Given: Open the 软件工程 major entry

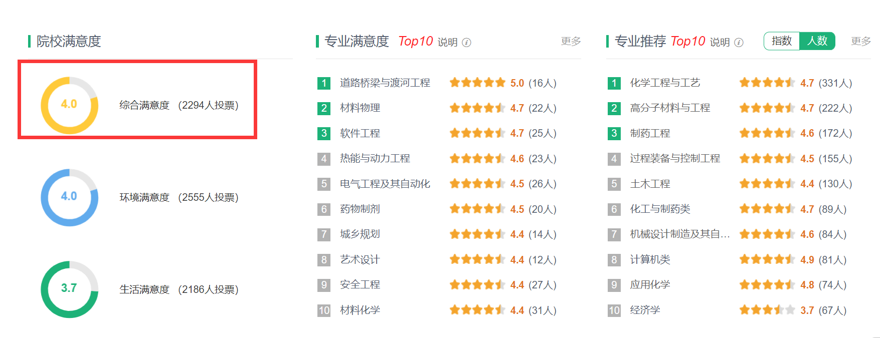Looking at the screenshot, I should (x=360, y=133).
